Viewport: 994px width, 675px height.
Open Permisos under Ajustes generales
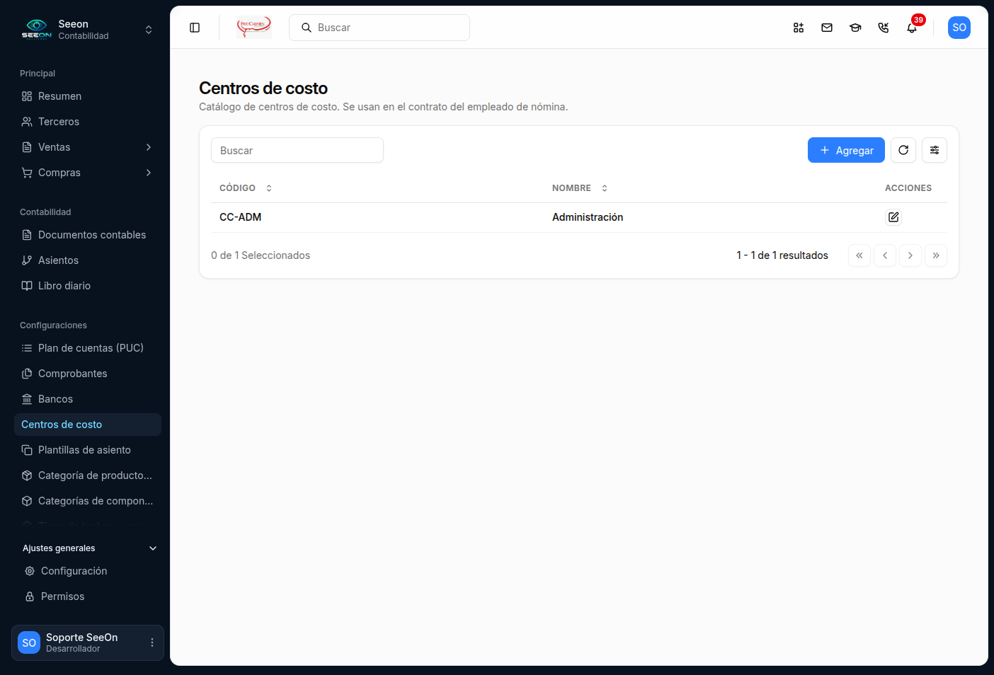(x=89, y=596)
